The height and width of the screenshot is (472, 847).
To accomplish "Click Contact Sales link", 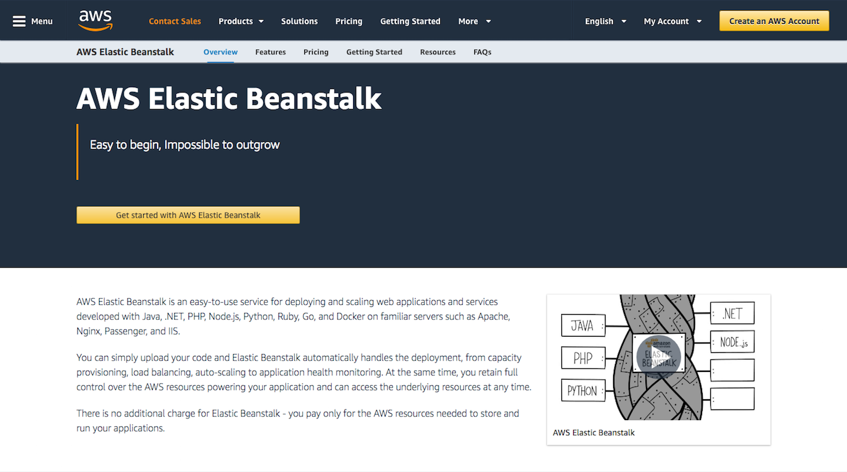I will [x=175, y=21].
